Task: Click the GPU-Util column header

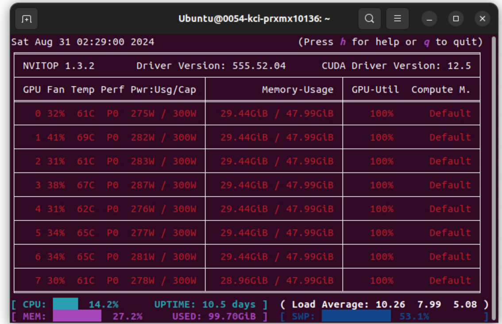Action: pos(375,90)
